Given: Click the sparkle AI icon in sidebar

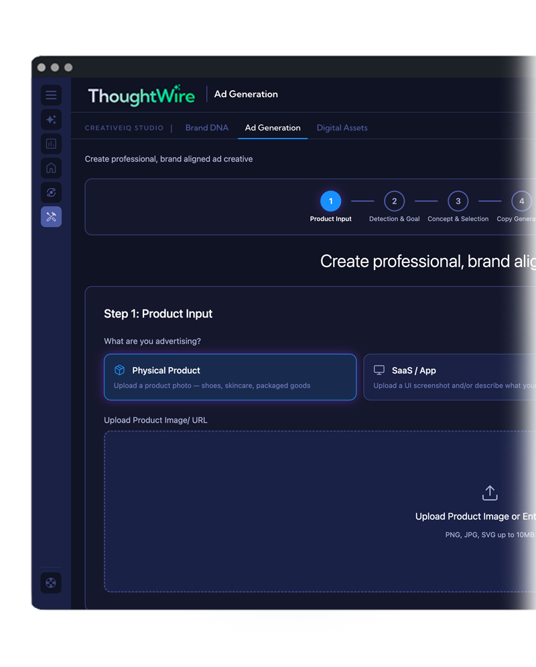Looking at the screenshot, I should coord(51,119).
